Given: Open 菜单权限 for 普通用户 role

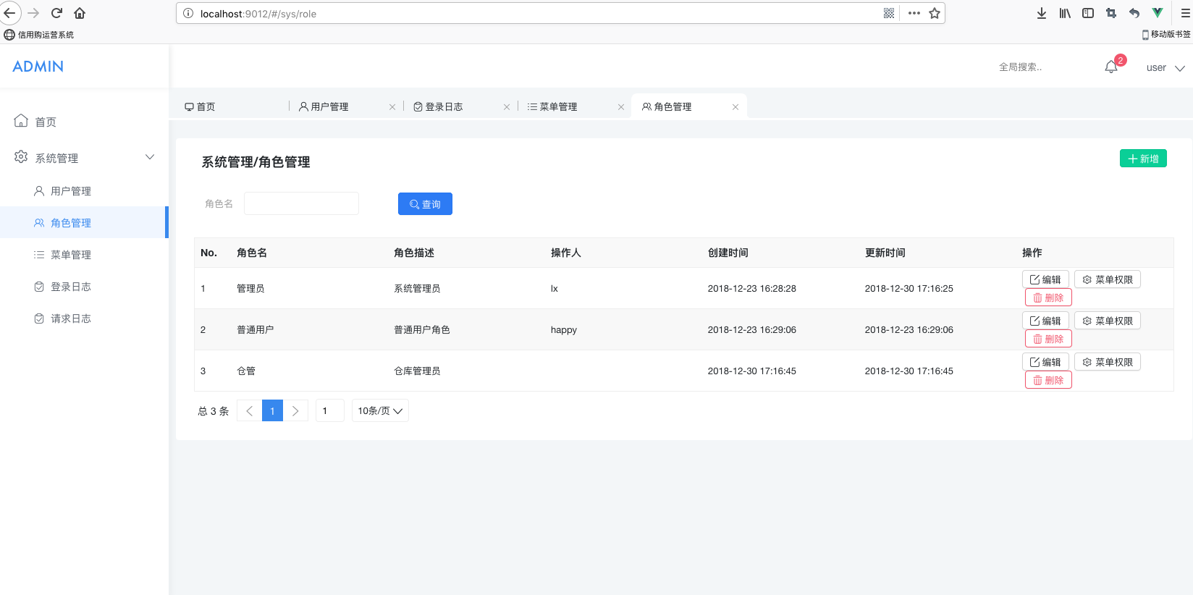Looking at the screenshot, I should pyautogui.click(x=1108, y=321).
